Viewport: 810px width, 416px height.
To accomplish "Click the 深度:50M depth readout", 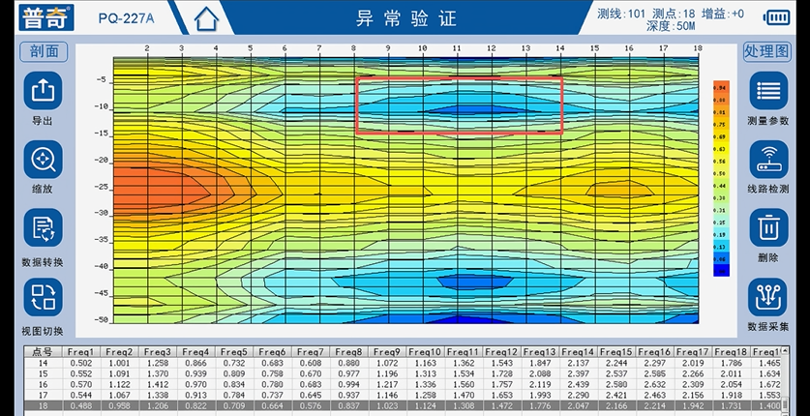I will click(670, 26).
